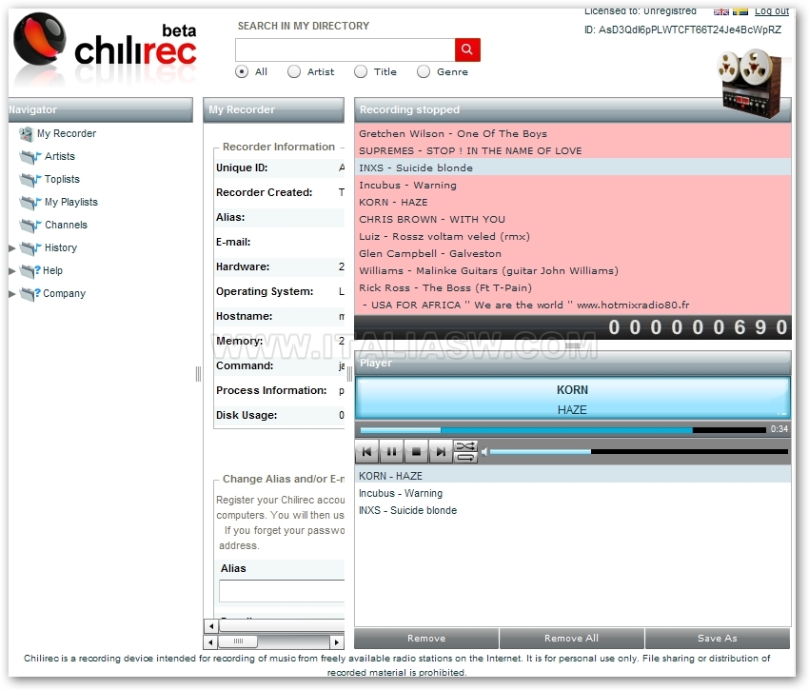The width and height of the screenshot is (809, 690).
Task: Click the My Recorder navigator icon
Action: 26,133
